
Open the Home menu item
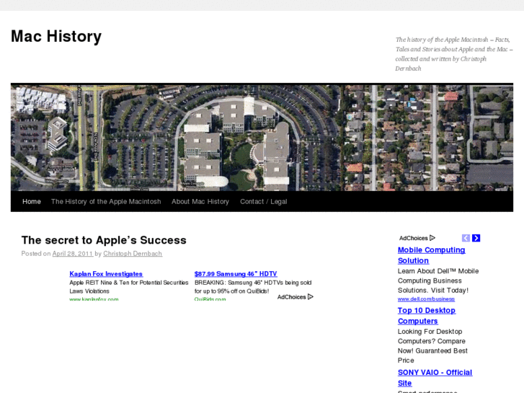pyautogui.click(x=32, y=202)
